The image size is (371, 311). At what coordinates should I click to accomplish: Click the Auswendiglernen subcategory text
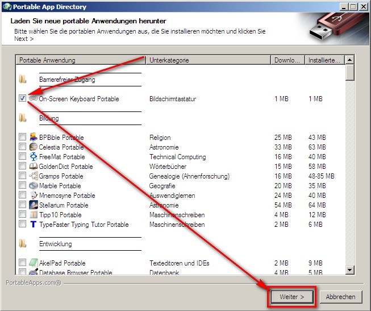coord(172,196)
